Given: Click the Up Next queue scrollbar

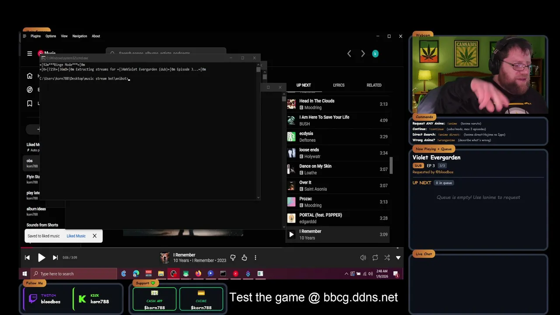Looking at the screenshot, I should coord(391,165).
